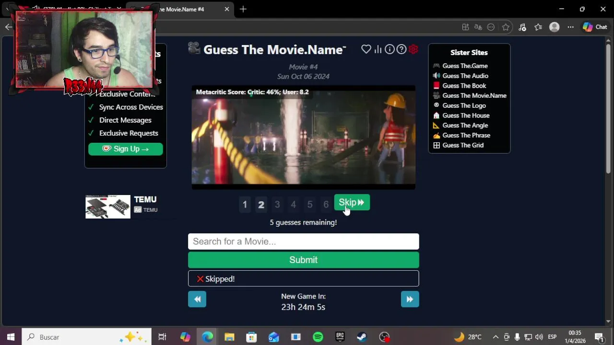Screen dimensions: 614x345
Task: Open the red settings gear icon
Action: 413,49
